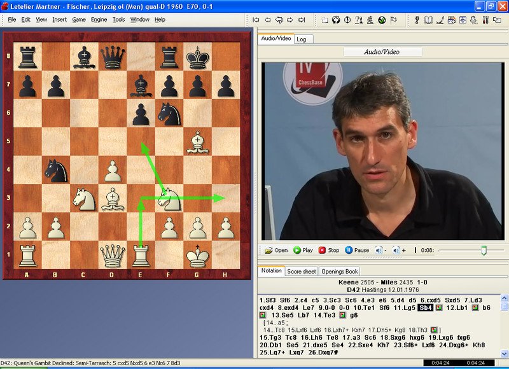The image size is (509, 369).
Task: Pause the video
Action: pyautogui.click(x=357, y=250)
